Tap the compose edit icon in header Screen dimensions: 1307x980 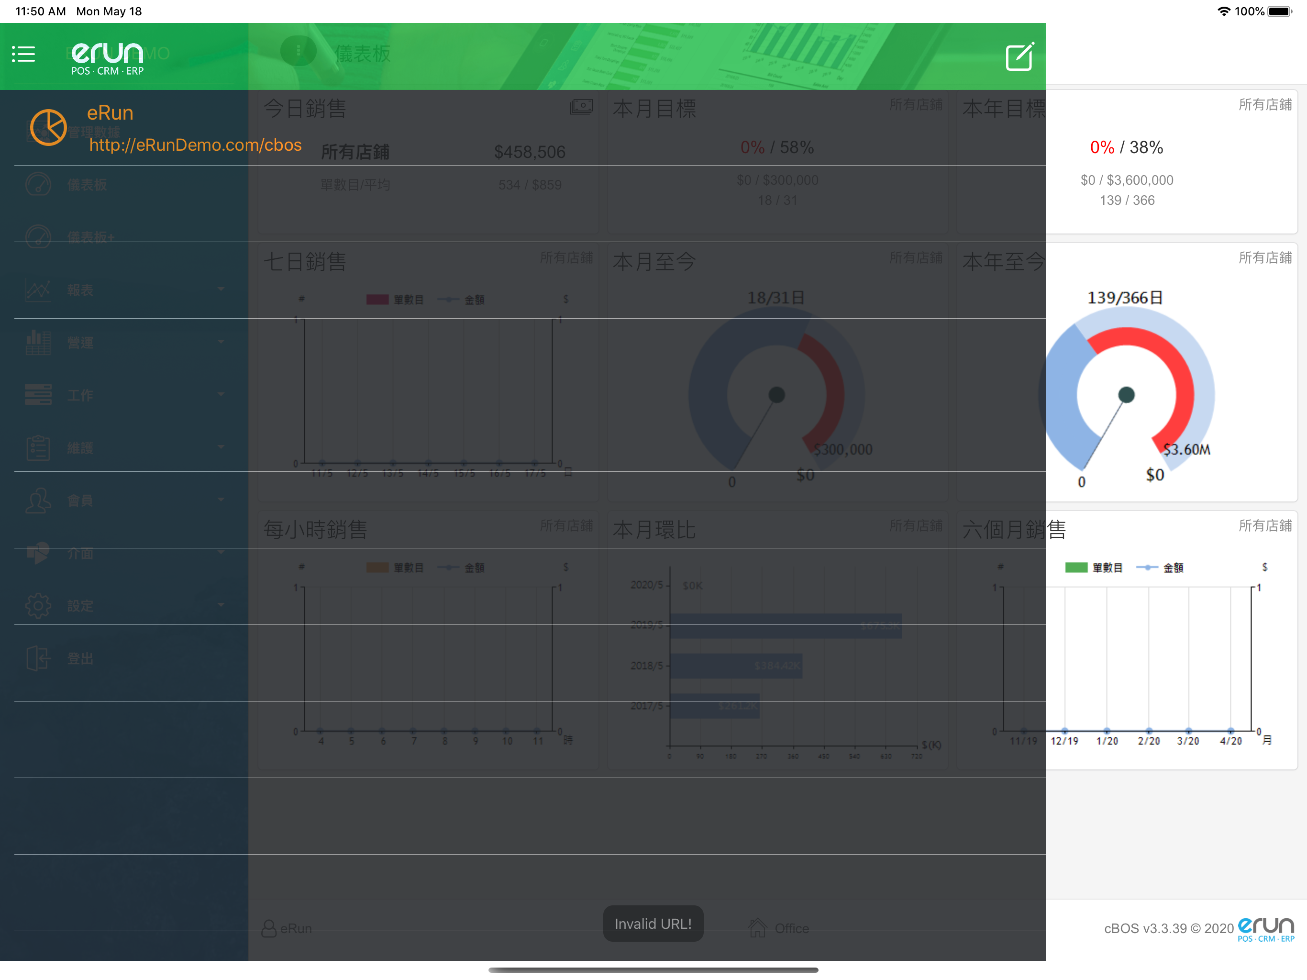pos(1019,57)
